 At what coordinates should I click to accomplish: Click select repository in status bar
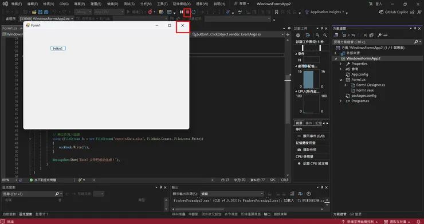[x=397, y=222]
